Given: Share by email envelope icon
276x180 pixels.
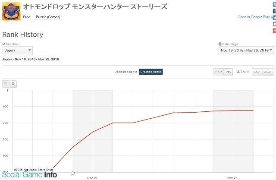Looking at the screenshot, I should tap(274, 24).
